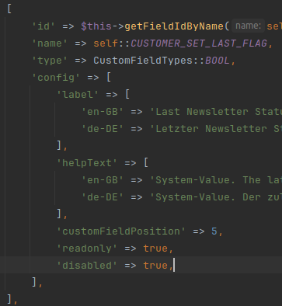Screen dimensions: 282x306
Task: Click the 'config' array key
Action: [x=56, y=78]
